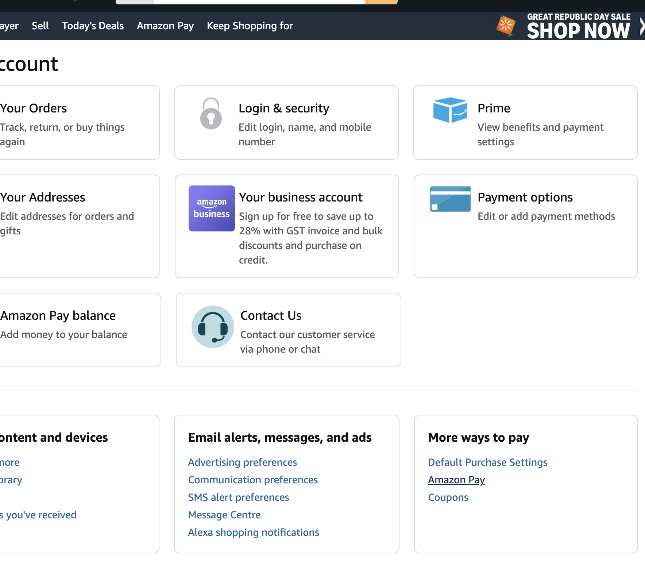Open Advertising preferences link

242,462
